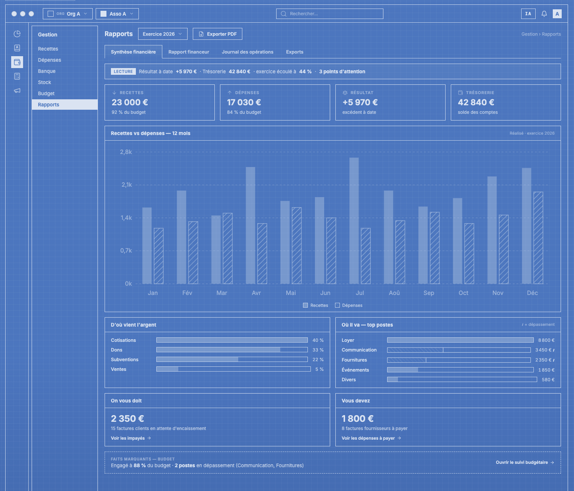Image resolution: width=574 pixels, height=491 pixels.
Task: Click the Dépenses card up-arrow icon
Action: pyautogui.click(x=230, y=93)
